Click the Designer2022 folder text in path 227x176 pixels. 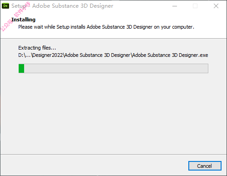48,55
